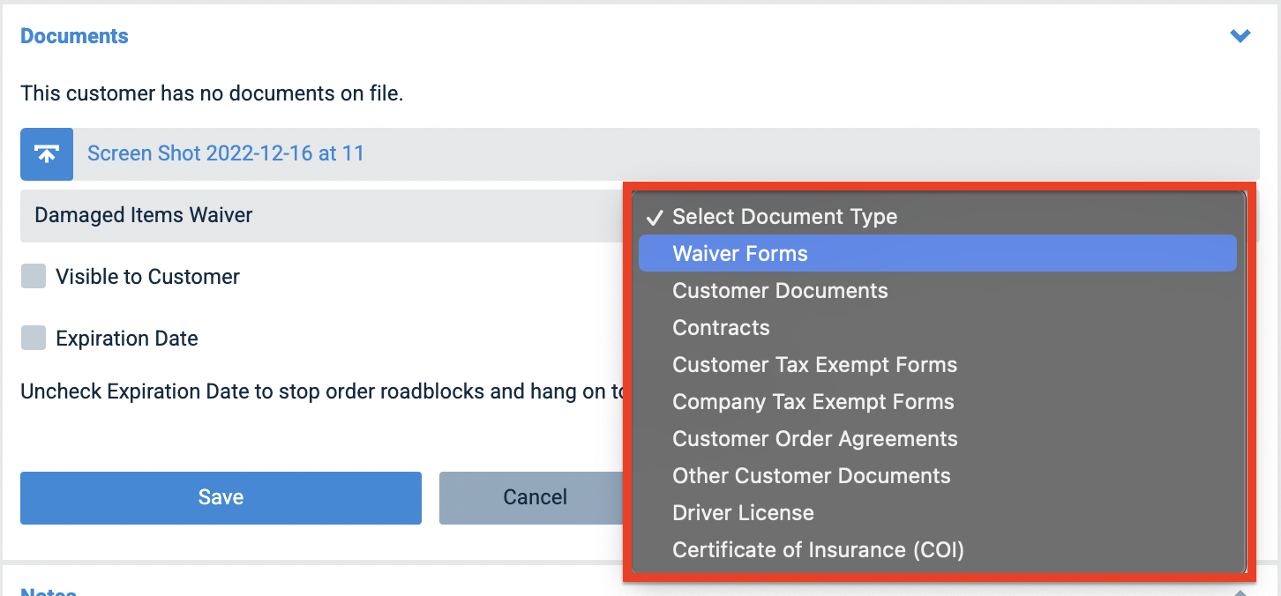This screenshot has height=596, width=1281.
Task: Click the upload document icon button
Action: tap(47, 153)
